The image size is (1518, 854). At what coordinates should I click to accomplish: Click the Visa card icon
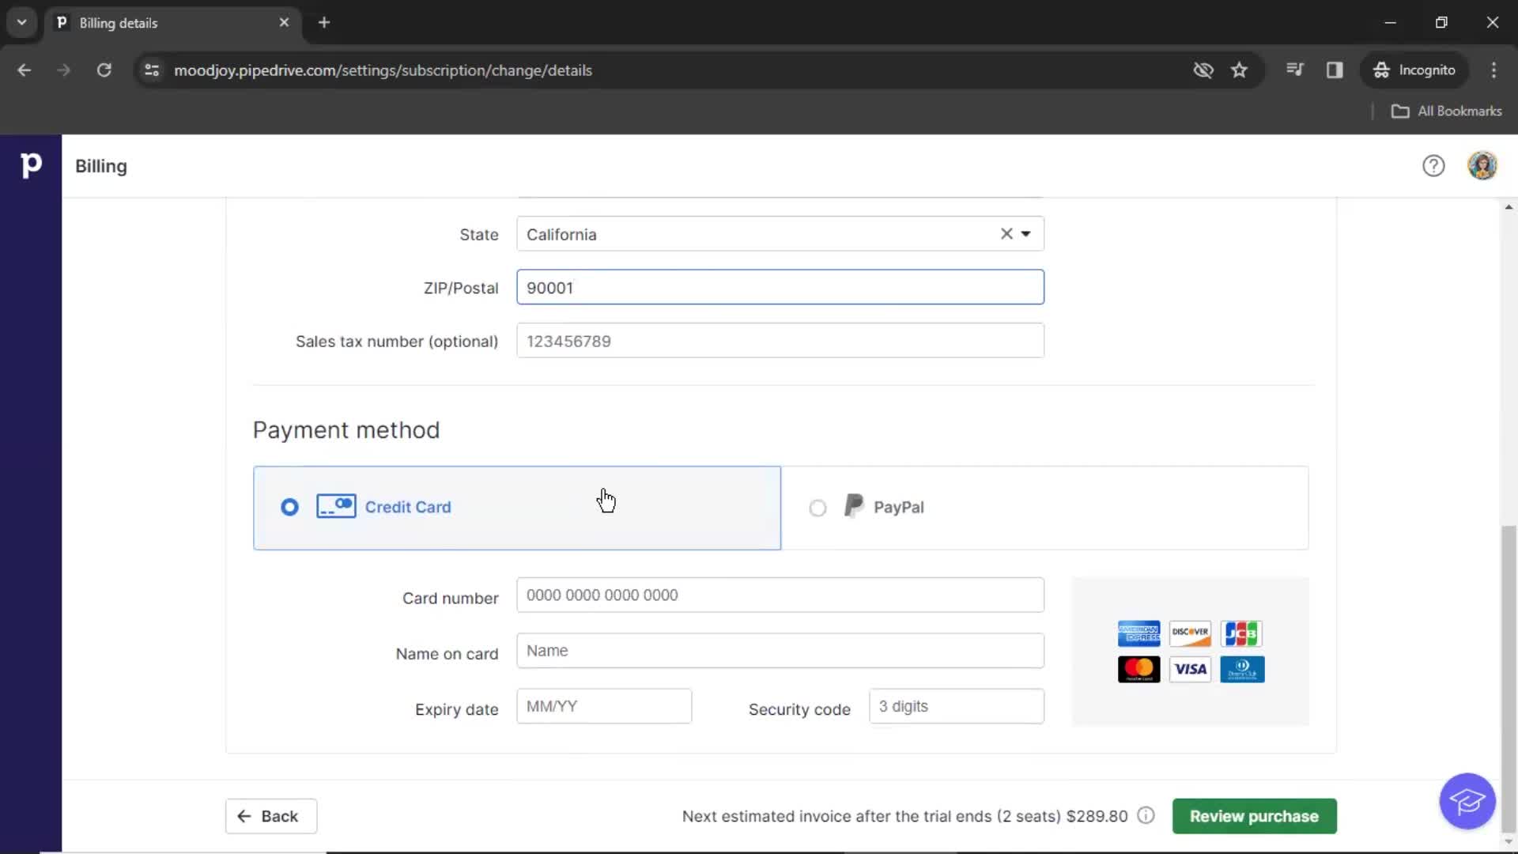point(1190,668)
